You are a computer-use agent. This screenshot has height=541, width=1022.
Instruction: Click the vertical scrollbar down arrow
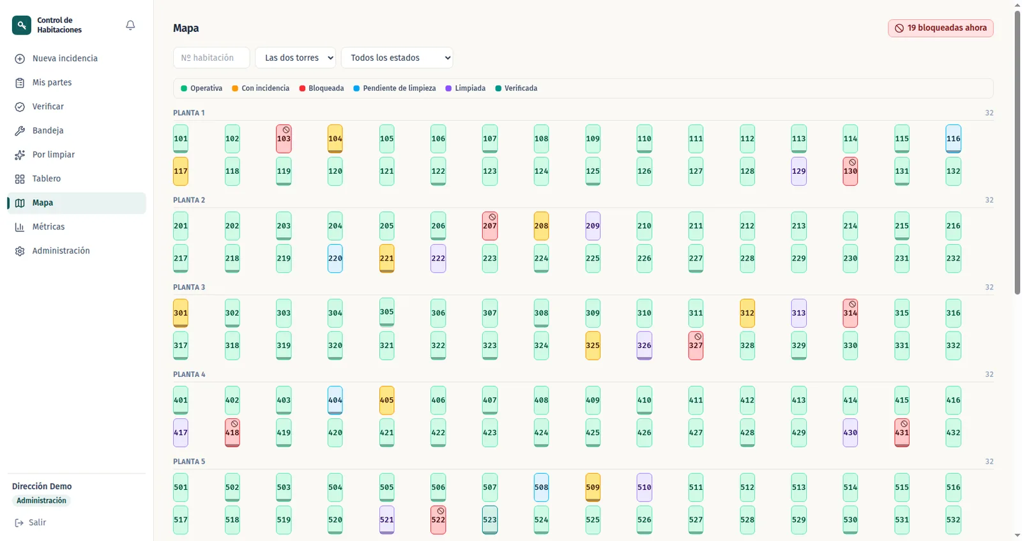tap(1017, 535)
